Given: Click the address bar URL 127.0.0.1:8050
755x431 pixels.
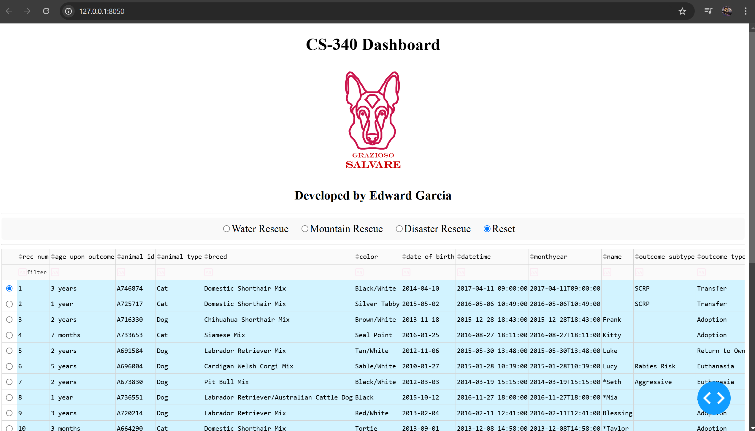Looking at the screenshot, I should point(101,11).
